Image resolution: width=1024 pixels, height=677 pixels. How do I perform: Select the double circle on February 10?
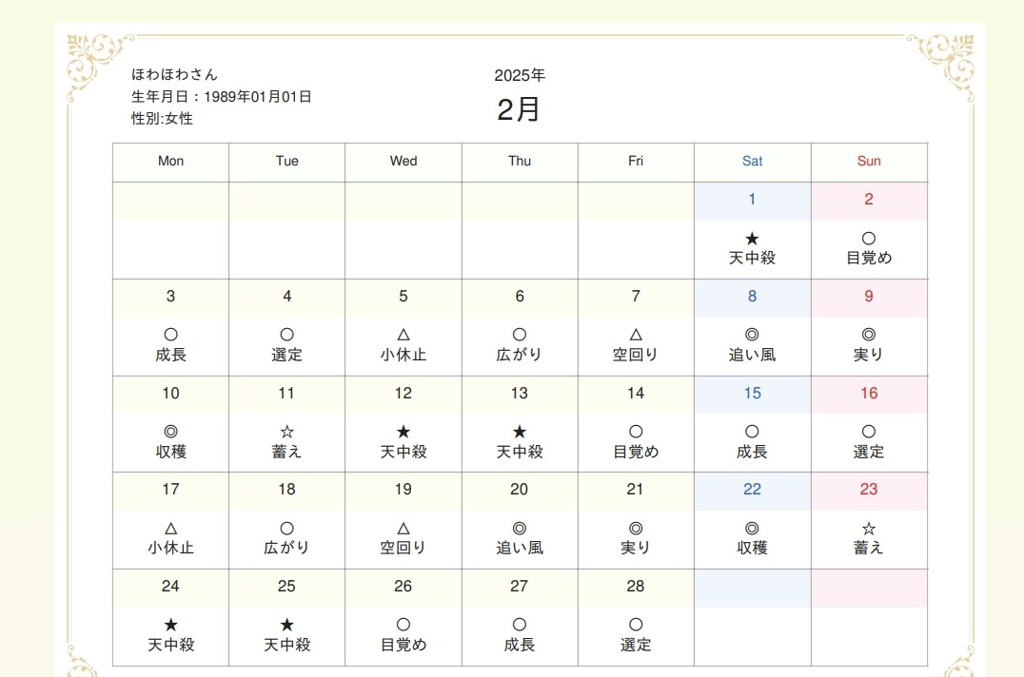171,432
